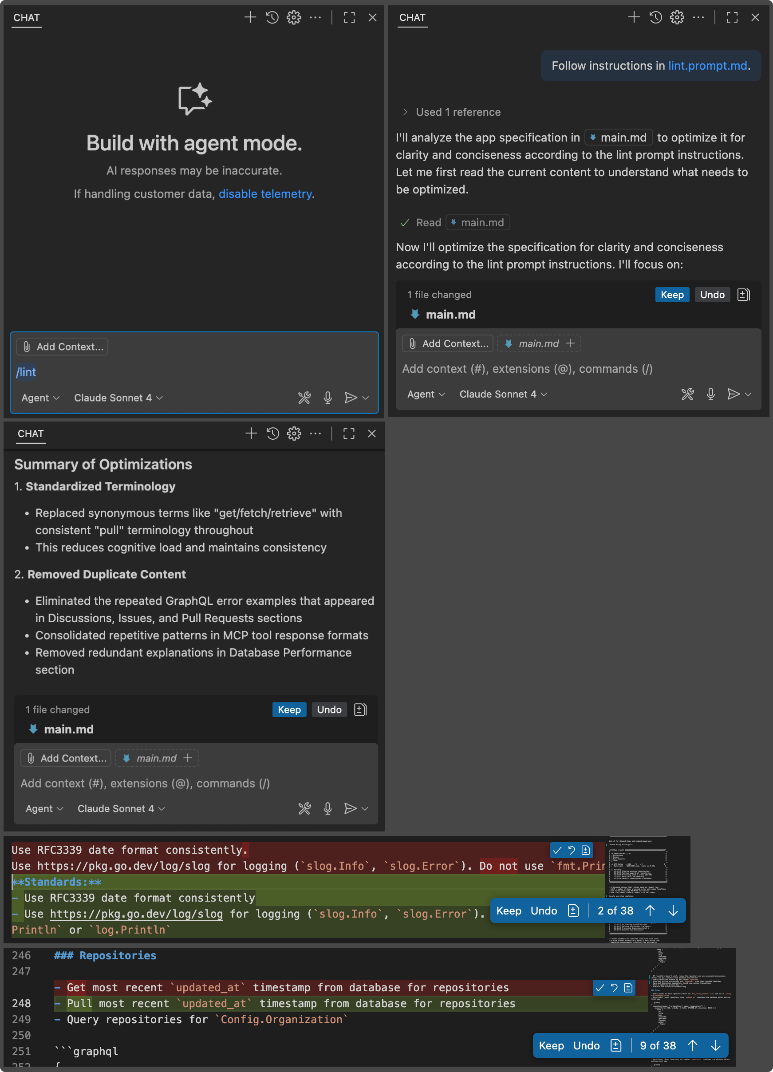Toggle maximized size of the Summary of Optimizations chat
The image size is (773, 1072).
coord(349,434)
